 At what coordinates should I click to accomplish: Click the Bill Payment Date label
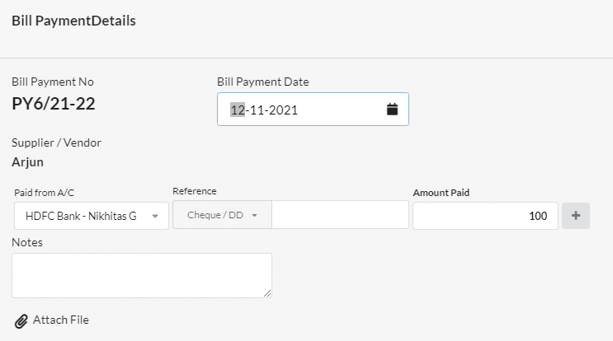(262, 82)
